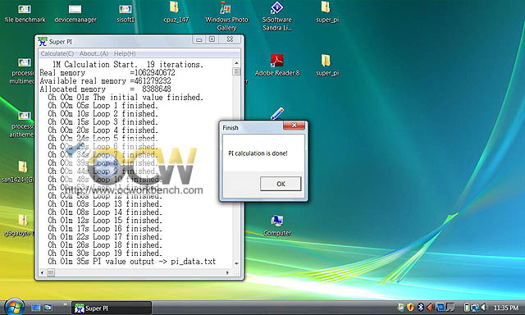Click 'PI calculation is done!' message text

click(258, 153)
